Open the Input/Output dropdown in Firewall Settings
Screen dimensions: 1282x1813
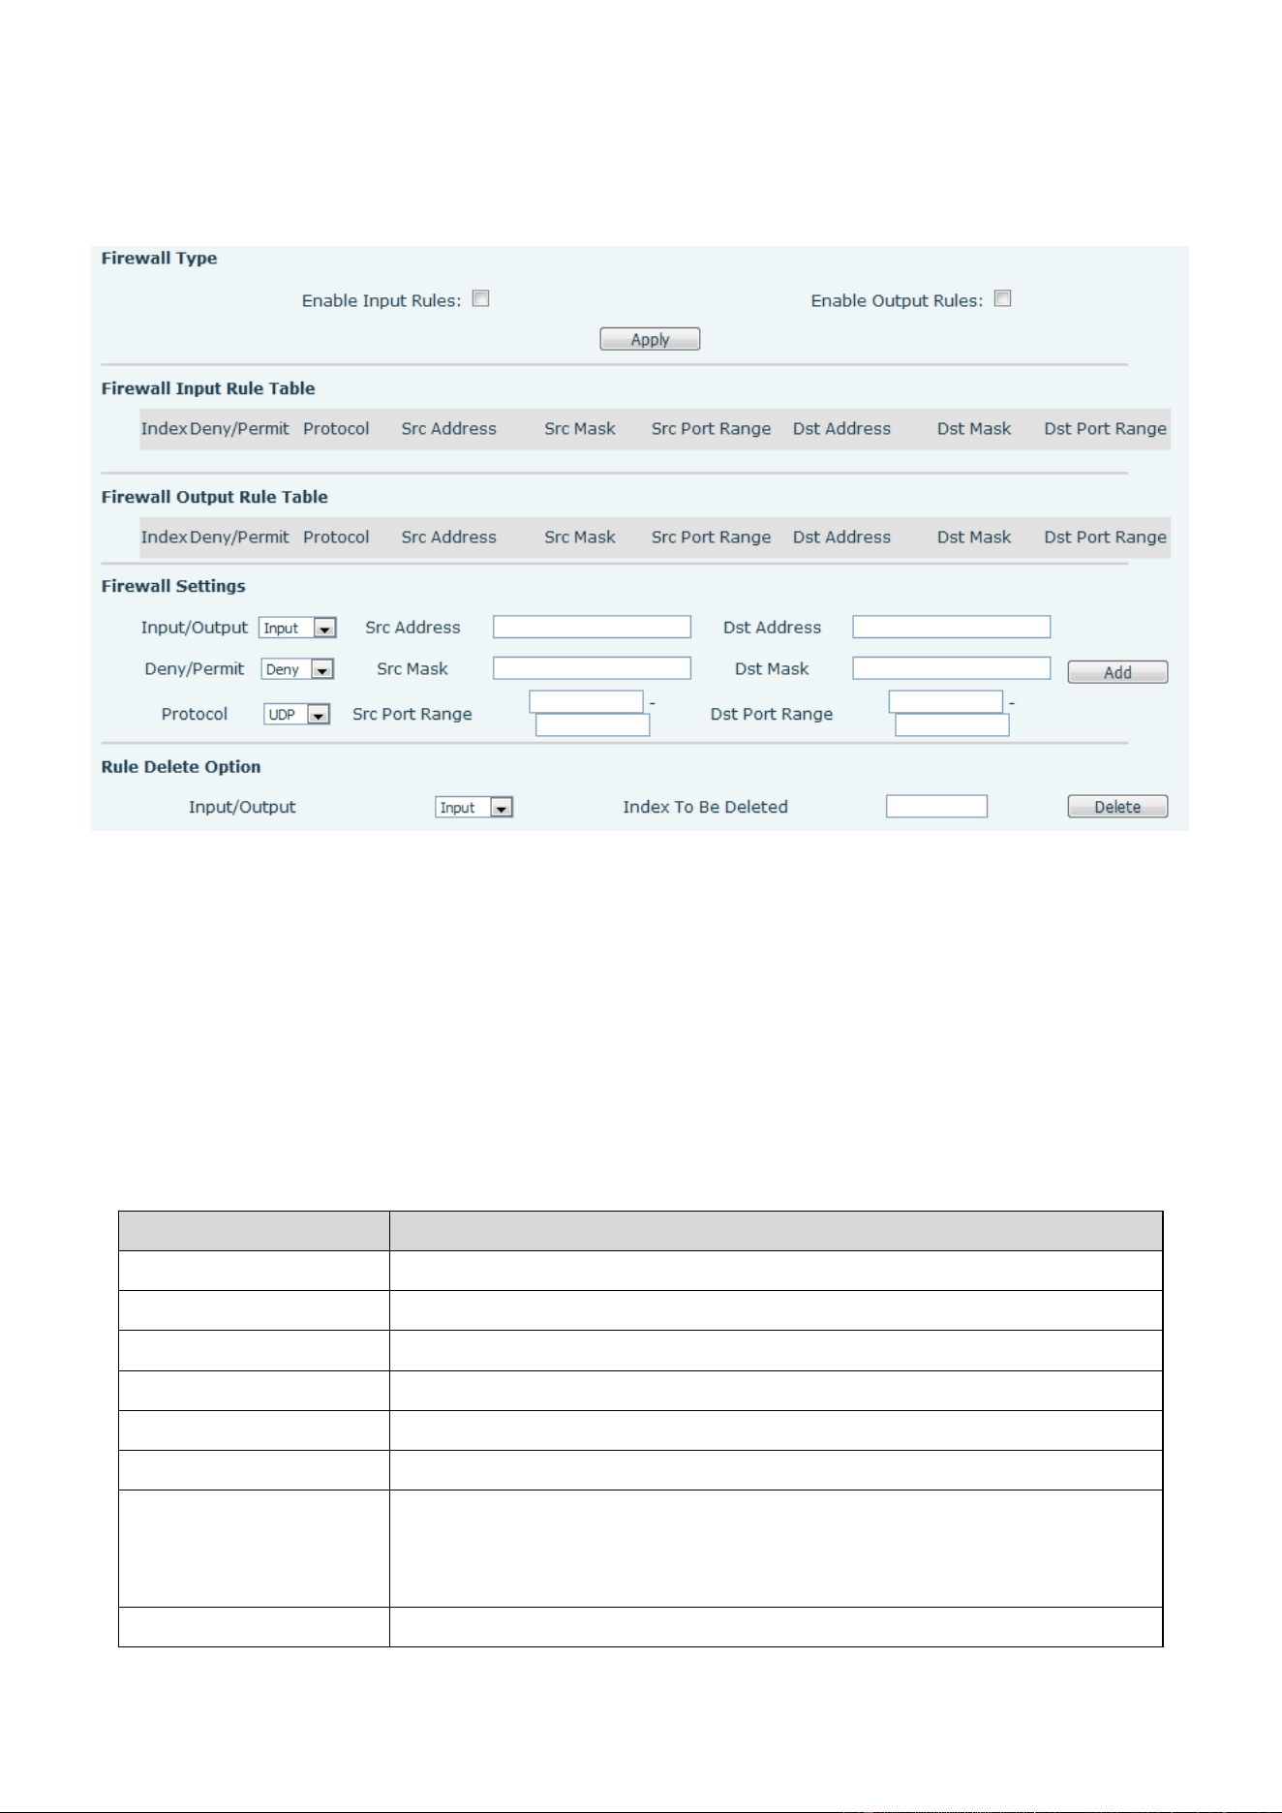pyautogui.click(x=297, y=628)
